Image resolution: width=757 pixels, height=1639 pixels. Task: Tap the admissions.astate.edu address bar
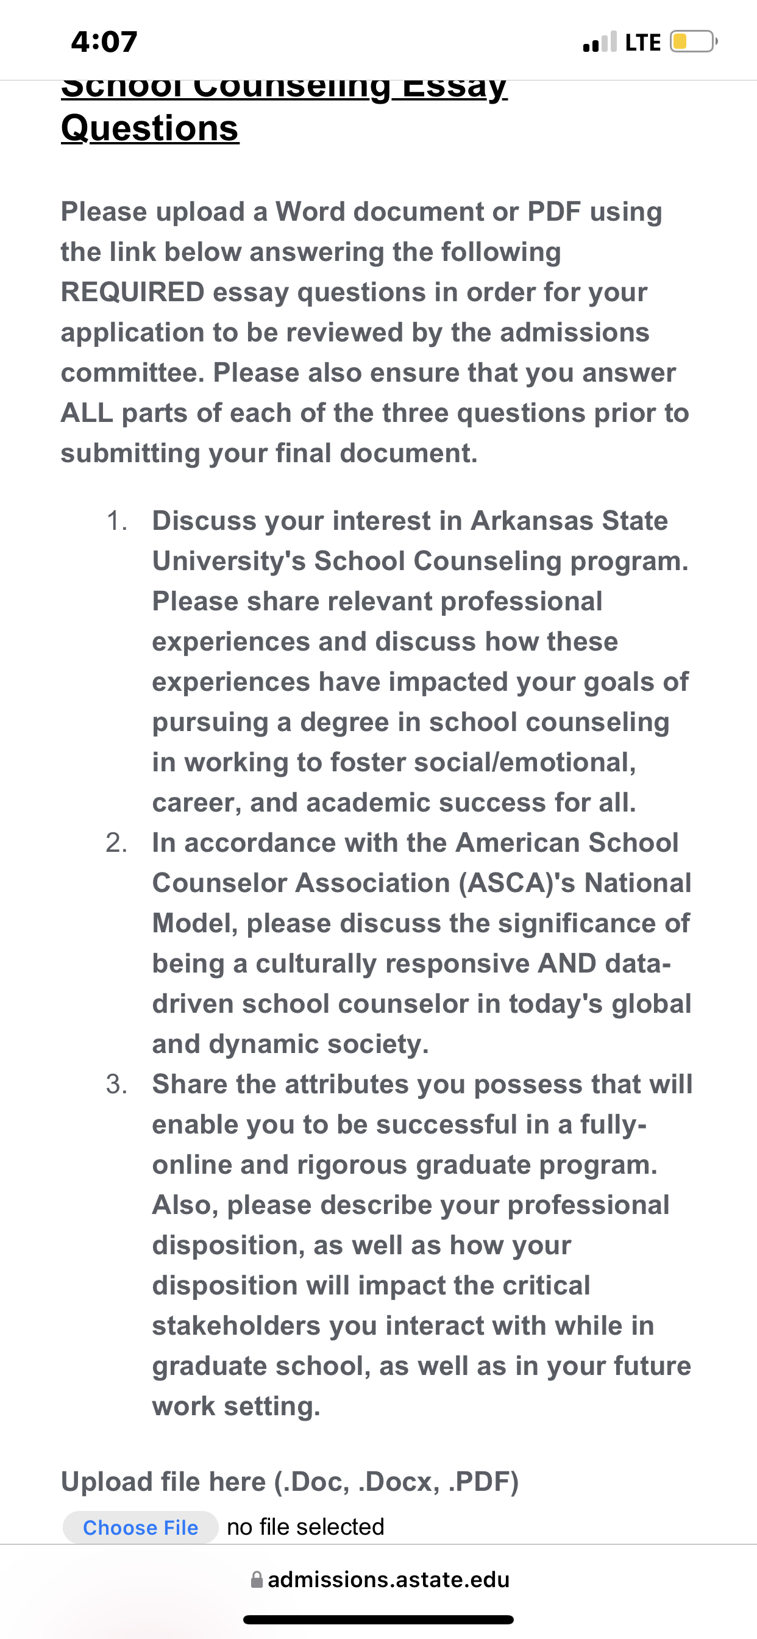[380, 1580]
